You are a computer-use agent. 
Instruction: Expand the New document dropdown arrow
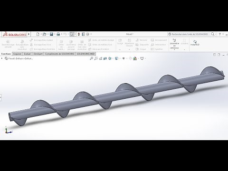(x=41, y=34)
